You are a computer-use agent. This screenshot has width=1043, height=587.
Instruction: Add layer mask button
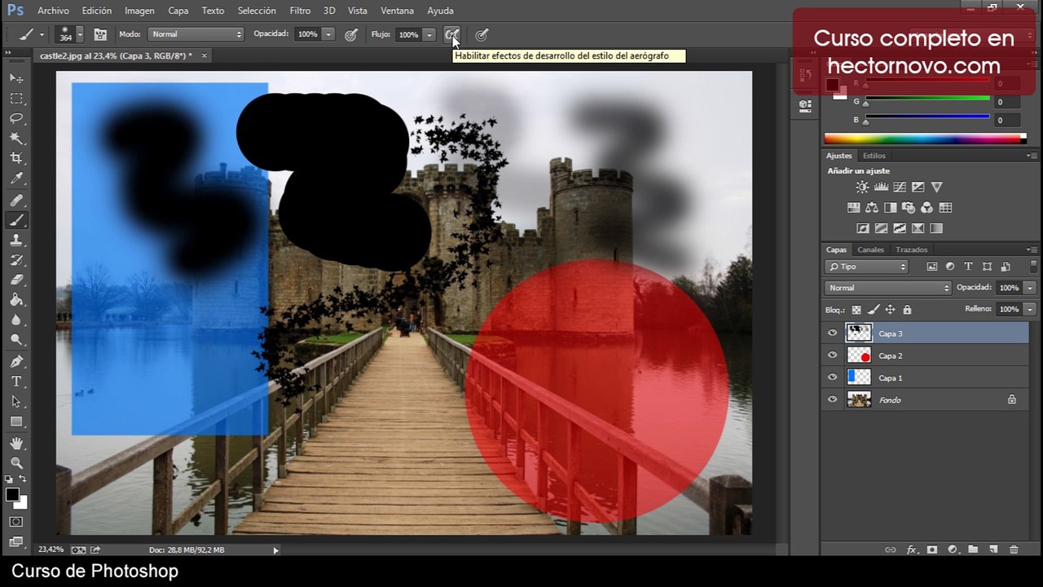pyautogui.click(x=932, y=549)
